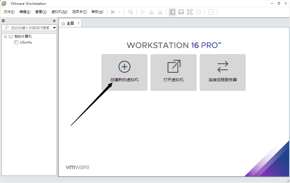Screen dimensions: 290x183
Task: Take a snapshot with the clock-plus icon
Action: pos(142,12)
